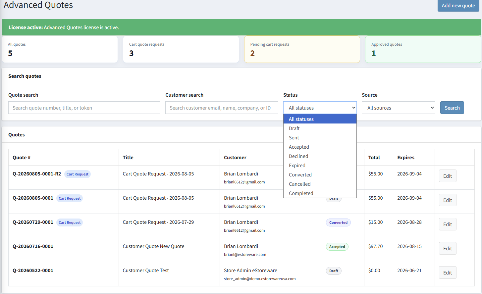Image resolution: width=482 pixels, height=294 pixels.
Task: Click expiry date 2026-08-28
Action: click(x=409, y=222)
